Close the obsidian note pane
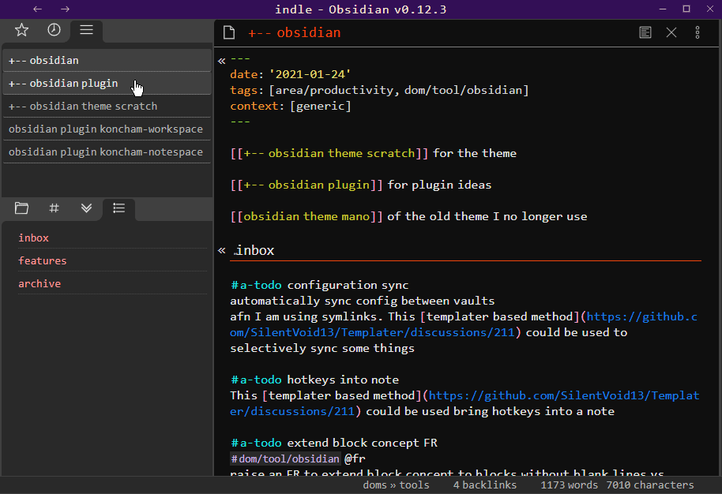The image size is (722, 494). 671,32
